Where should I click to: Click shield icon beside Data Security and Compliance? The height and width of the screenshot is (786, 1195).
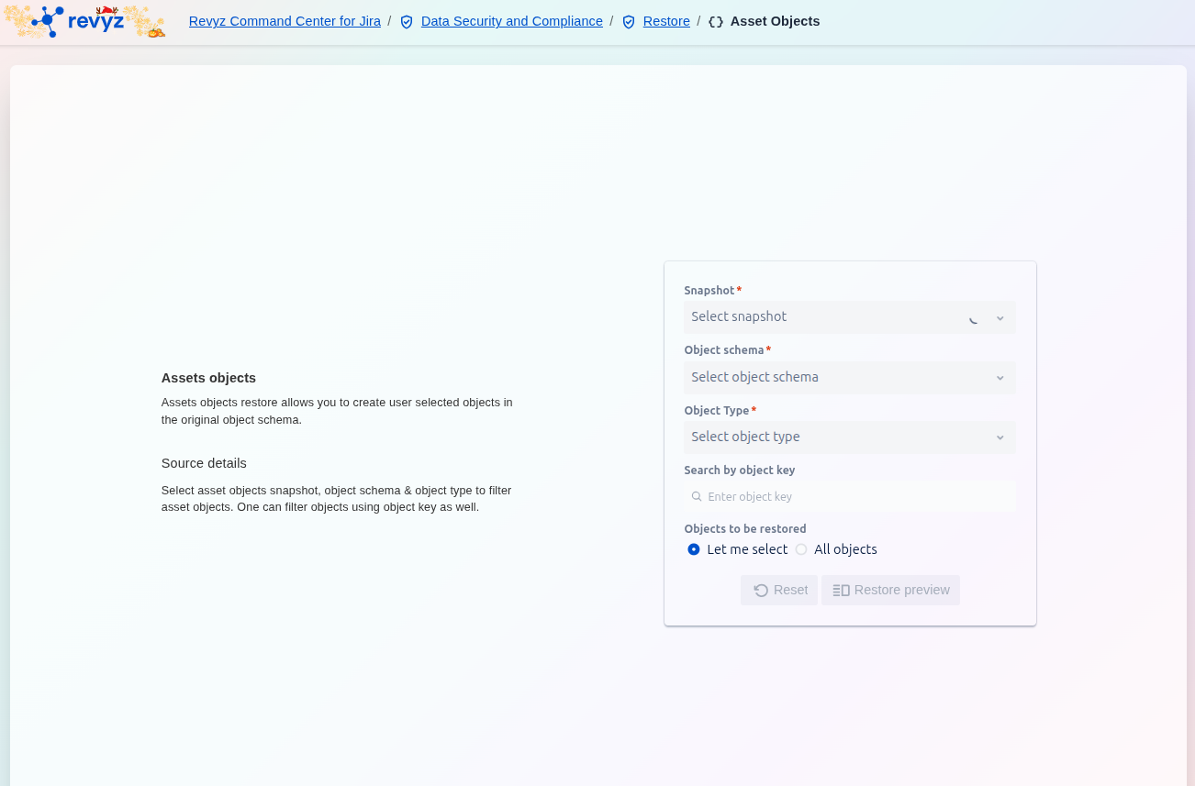coord(407,22)
